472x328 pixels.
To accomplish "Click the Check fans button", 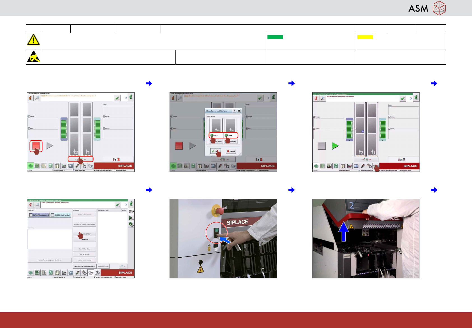I will pos(84,239).
